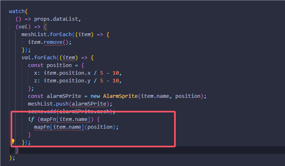This screenshot has width=285, height=166.
Task: Click 'item.position.y' expression
Action: coord(67,80)
